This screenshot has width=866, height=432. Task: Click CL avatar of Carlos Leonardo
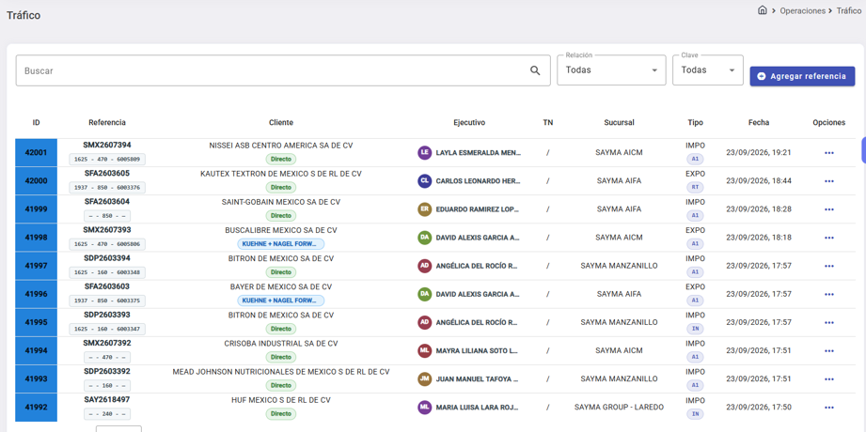(424, 181)
